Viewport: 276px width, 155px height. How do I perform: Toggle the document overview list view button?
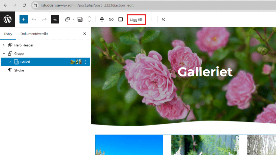(55, 19)
